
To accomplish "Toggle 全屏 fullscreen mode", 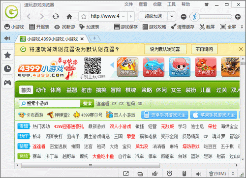I will (228, 27).
